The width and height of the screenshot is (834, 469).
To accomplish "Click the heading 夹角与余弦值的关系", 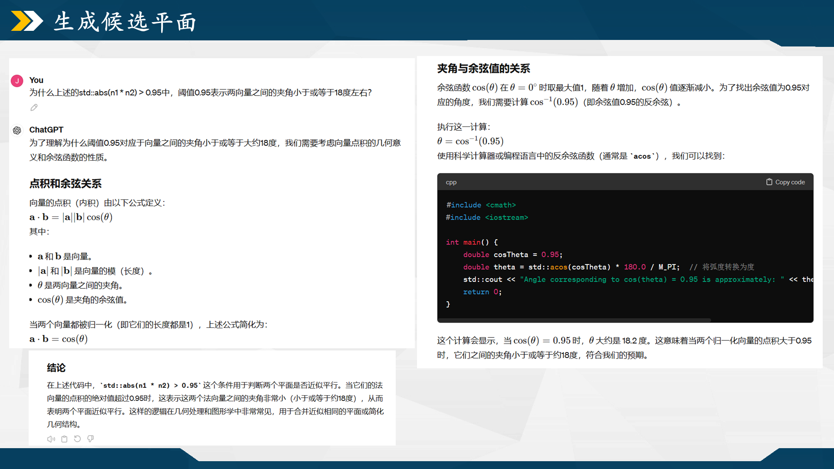I will (483, 69).
